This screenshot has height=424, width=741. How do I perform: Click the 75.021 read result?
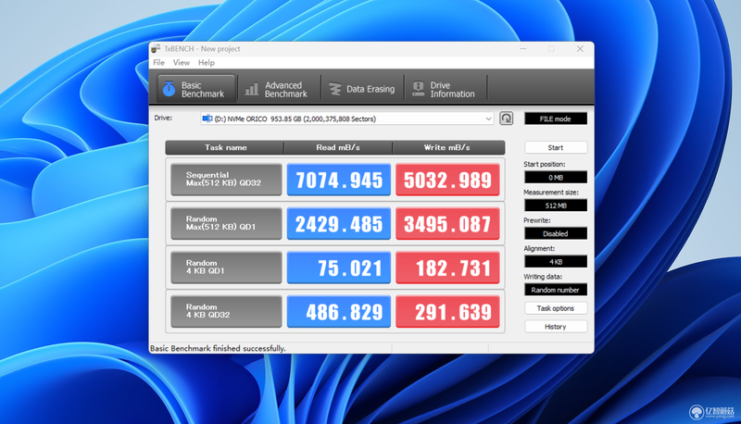coord(339,268)
